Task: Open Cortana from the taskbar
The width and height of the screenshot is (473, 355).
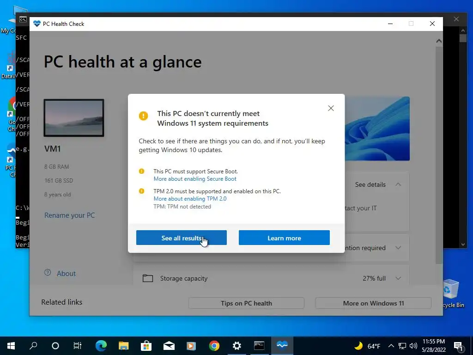Action: 55,346
